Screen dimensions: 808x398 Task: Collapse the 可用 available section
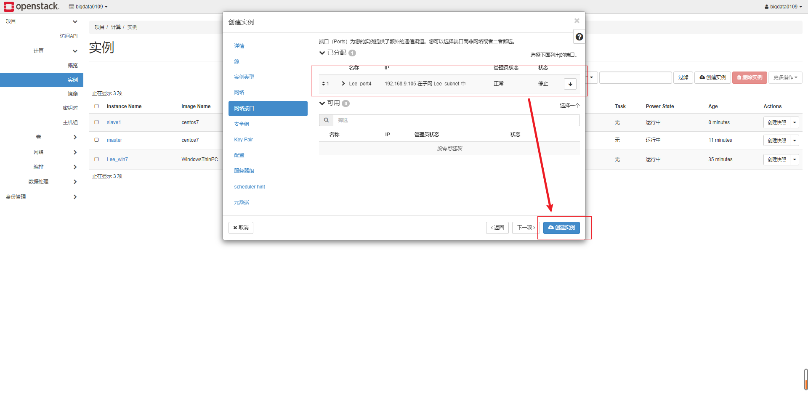click(322, 103)
